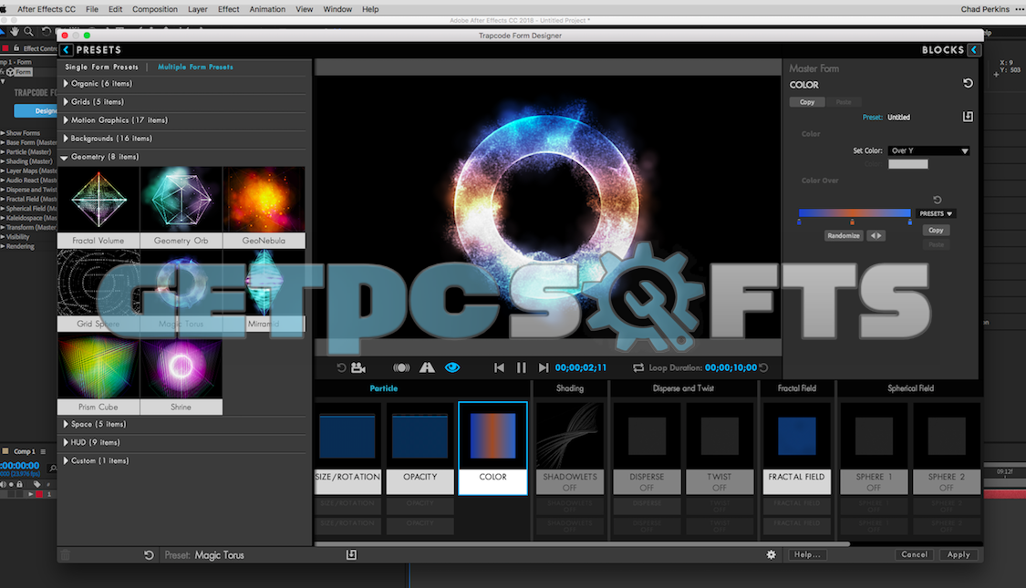The height and width of the screenshot is (588, 1026).
Task: Reset the current preset at the bottom
Action: [x=149, y=554]
